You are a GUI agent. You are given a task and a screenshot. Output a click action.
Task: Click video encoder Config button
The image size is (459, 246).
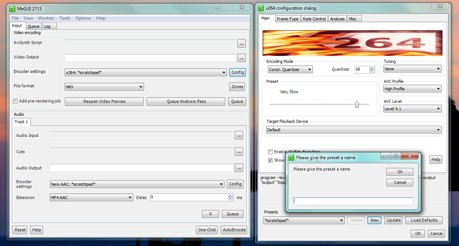pyautogui.click(x=237, y=72)
